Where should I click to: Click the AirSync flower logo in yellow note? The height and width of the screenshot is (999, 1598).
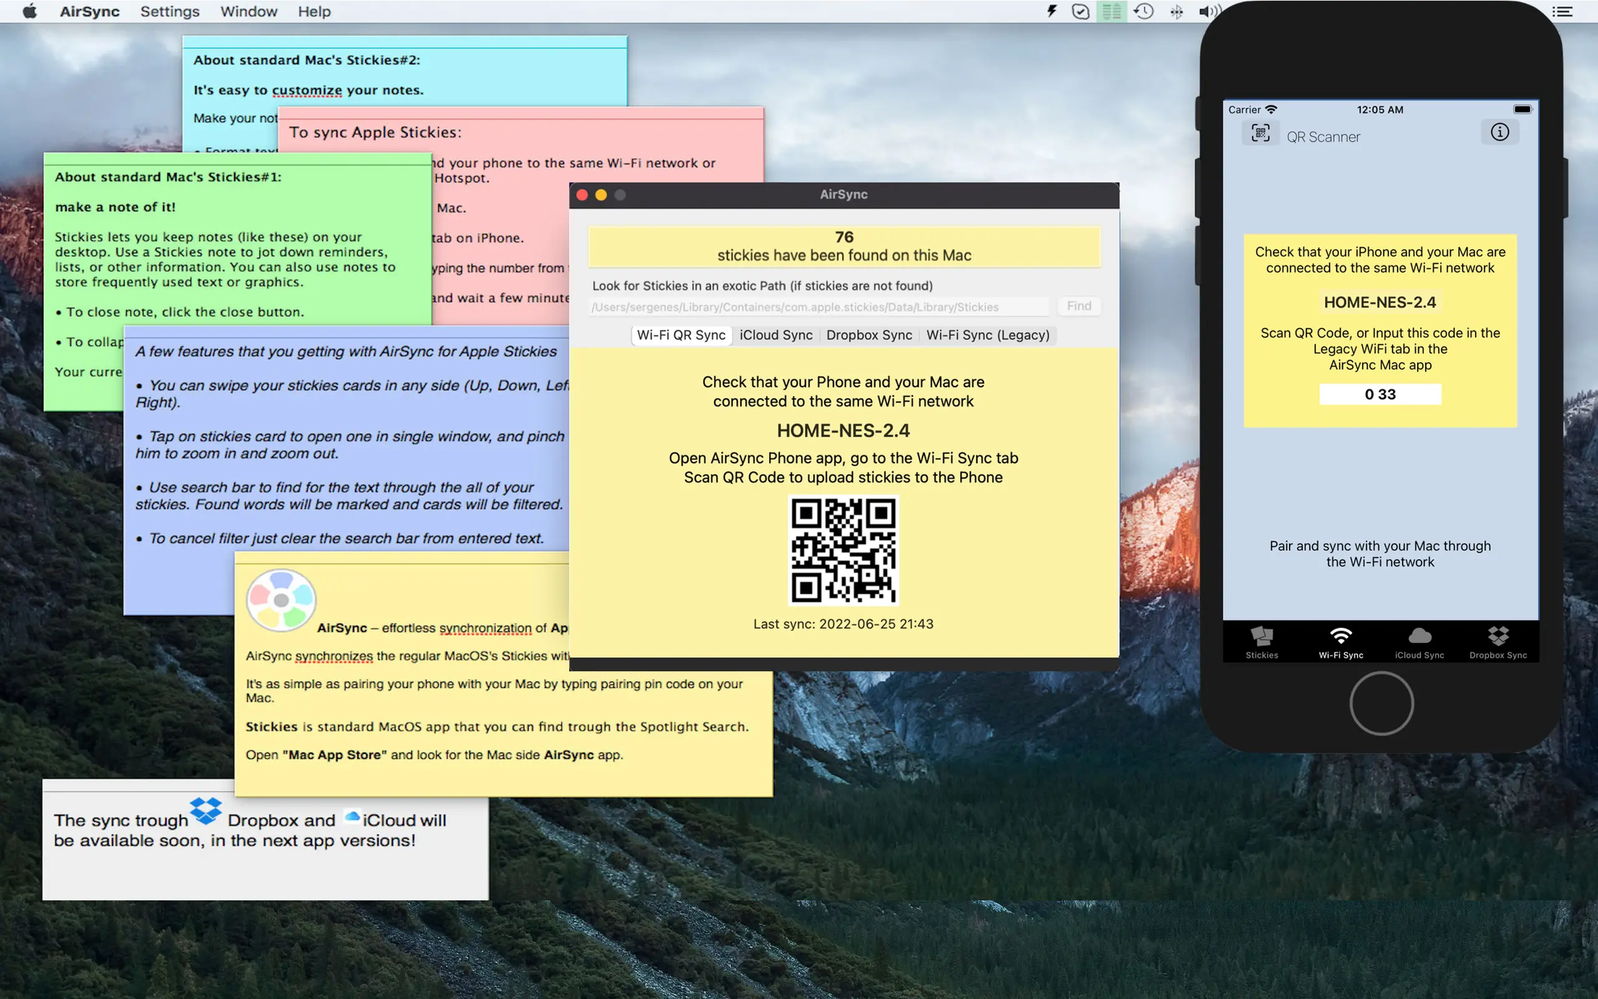click(x=282, y=600)
